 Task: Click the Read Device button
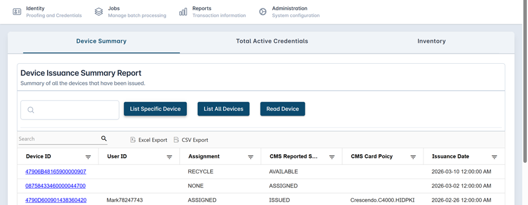(x=283, y=109)
